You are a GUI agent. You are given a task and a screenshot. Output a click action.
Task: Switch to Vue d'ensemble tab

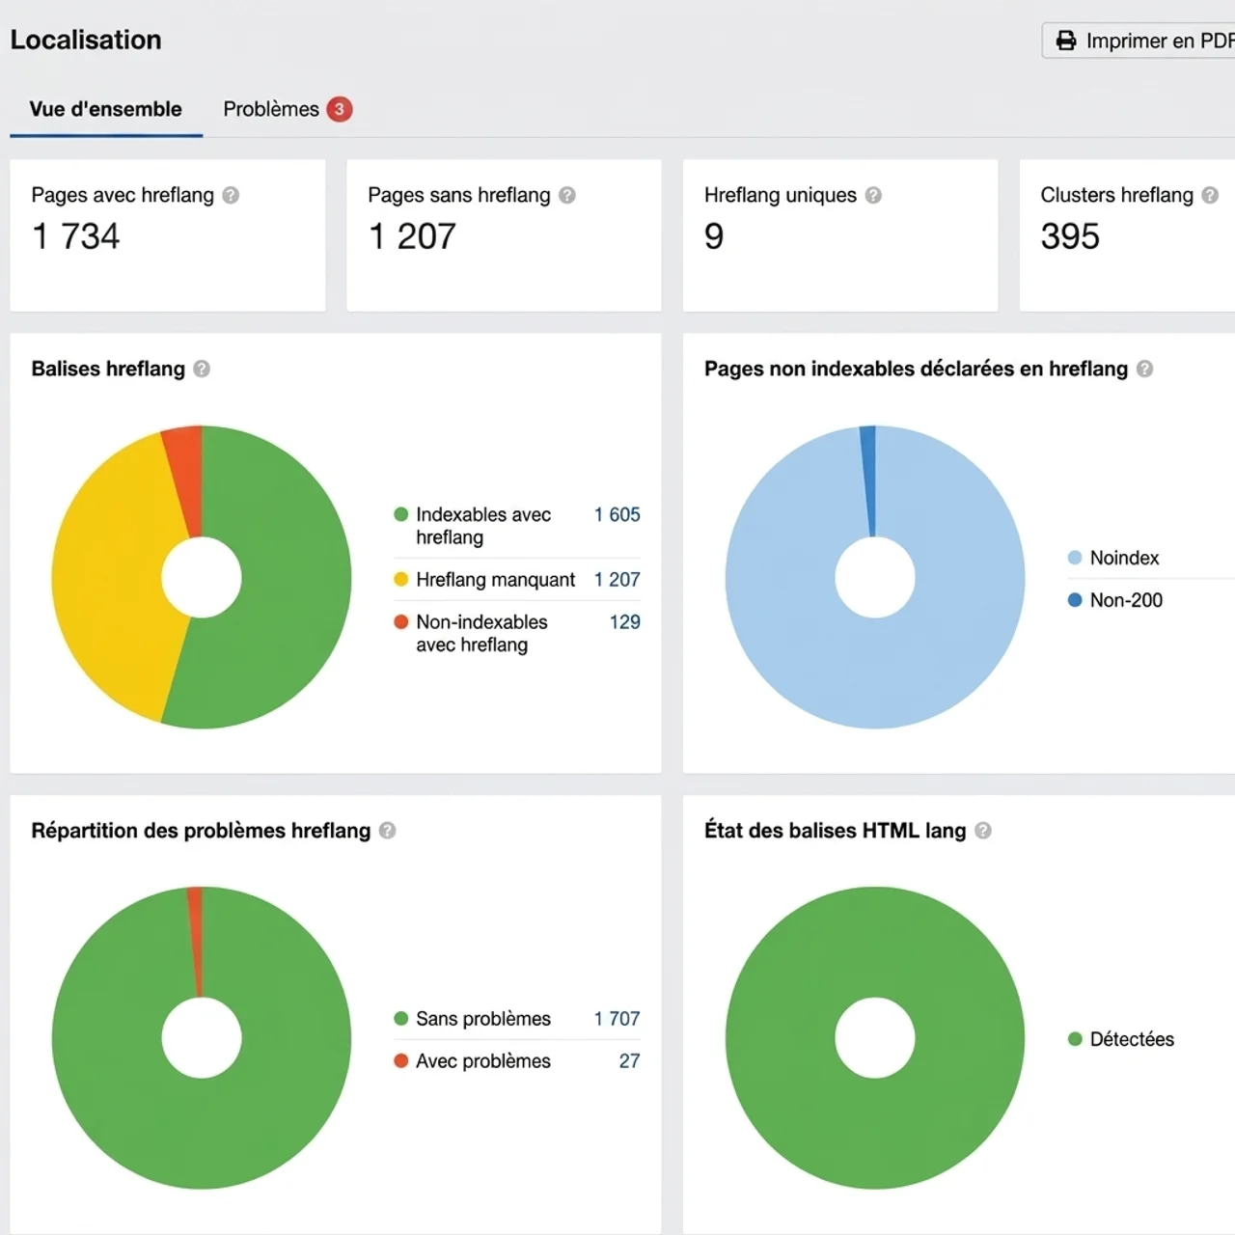click(105, 109)
